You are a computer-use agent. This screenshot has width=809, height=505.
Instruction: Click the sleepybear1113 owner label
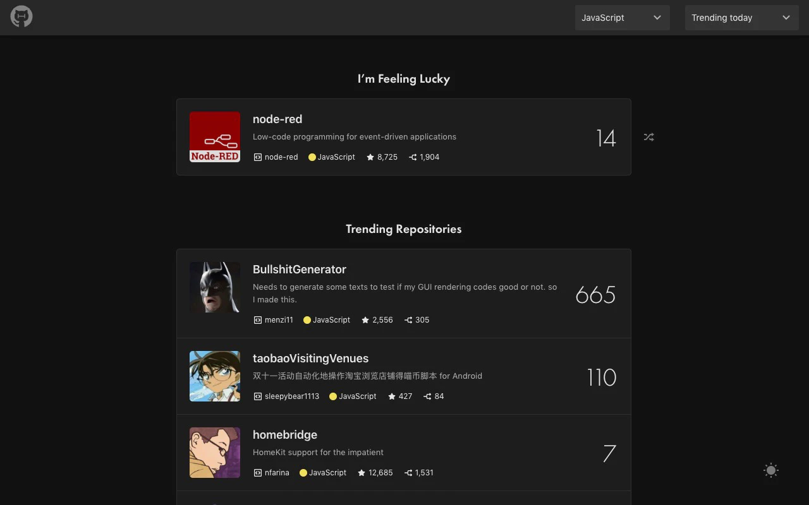click(x=292, y=396)
